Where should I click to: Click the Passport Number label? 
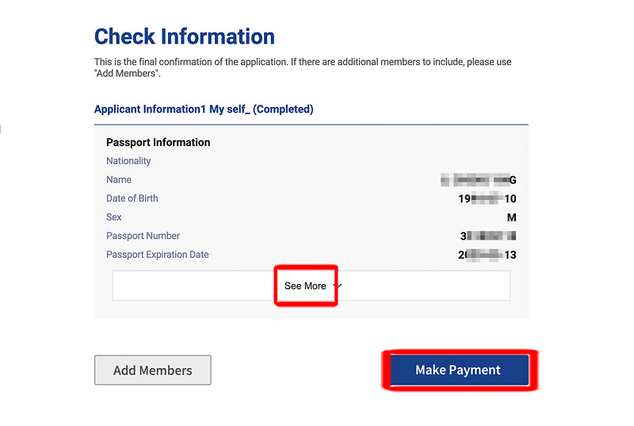(x=143, y=236)
